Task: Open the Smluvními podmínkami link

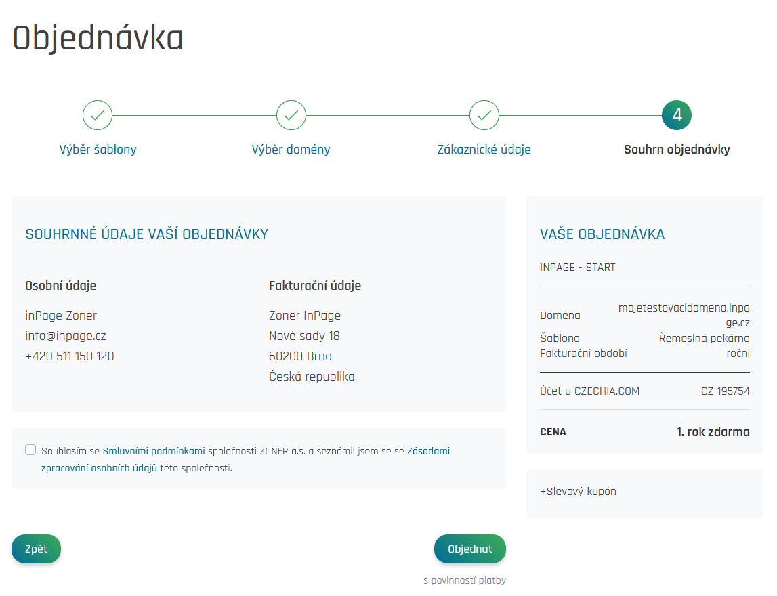Action: click(154, 451)
